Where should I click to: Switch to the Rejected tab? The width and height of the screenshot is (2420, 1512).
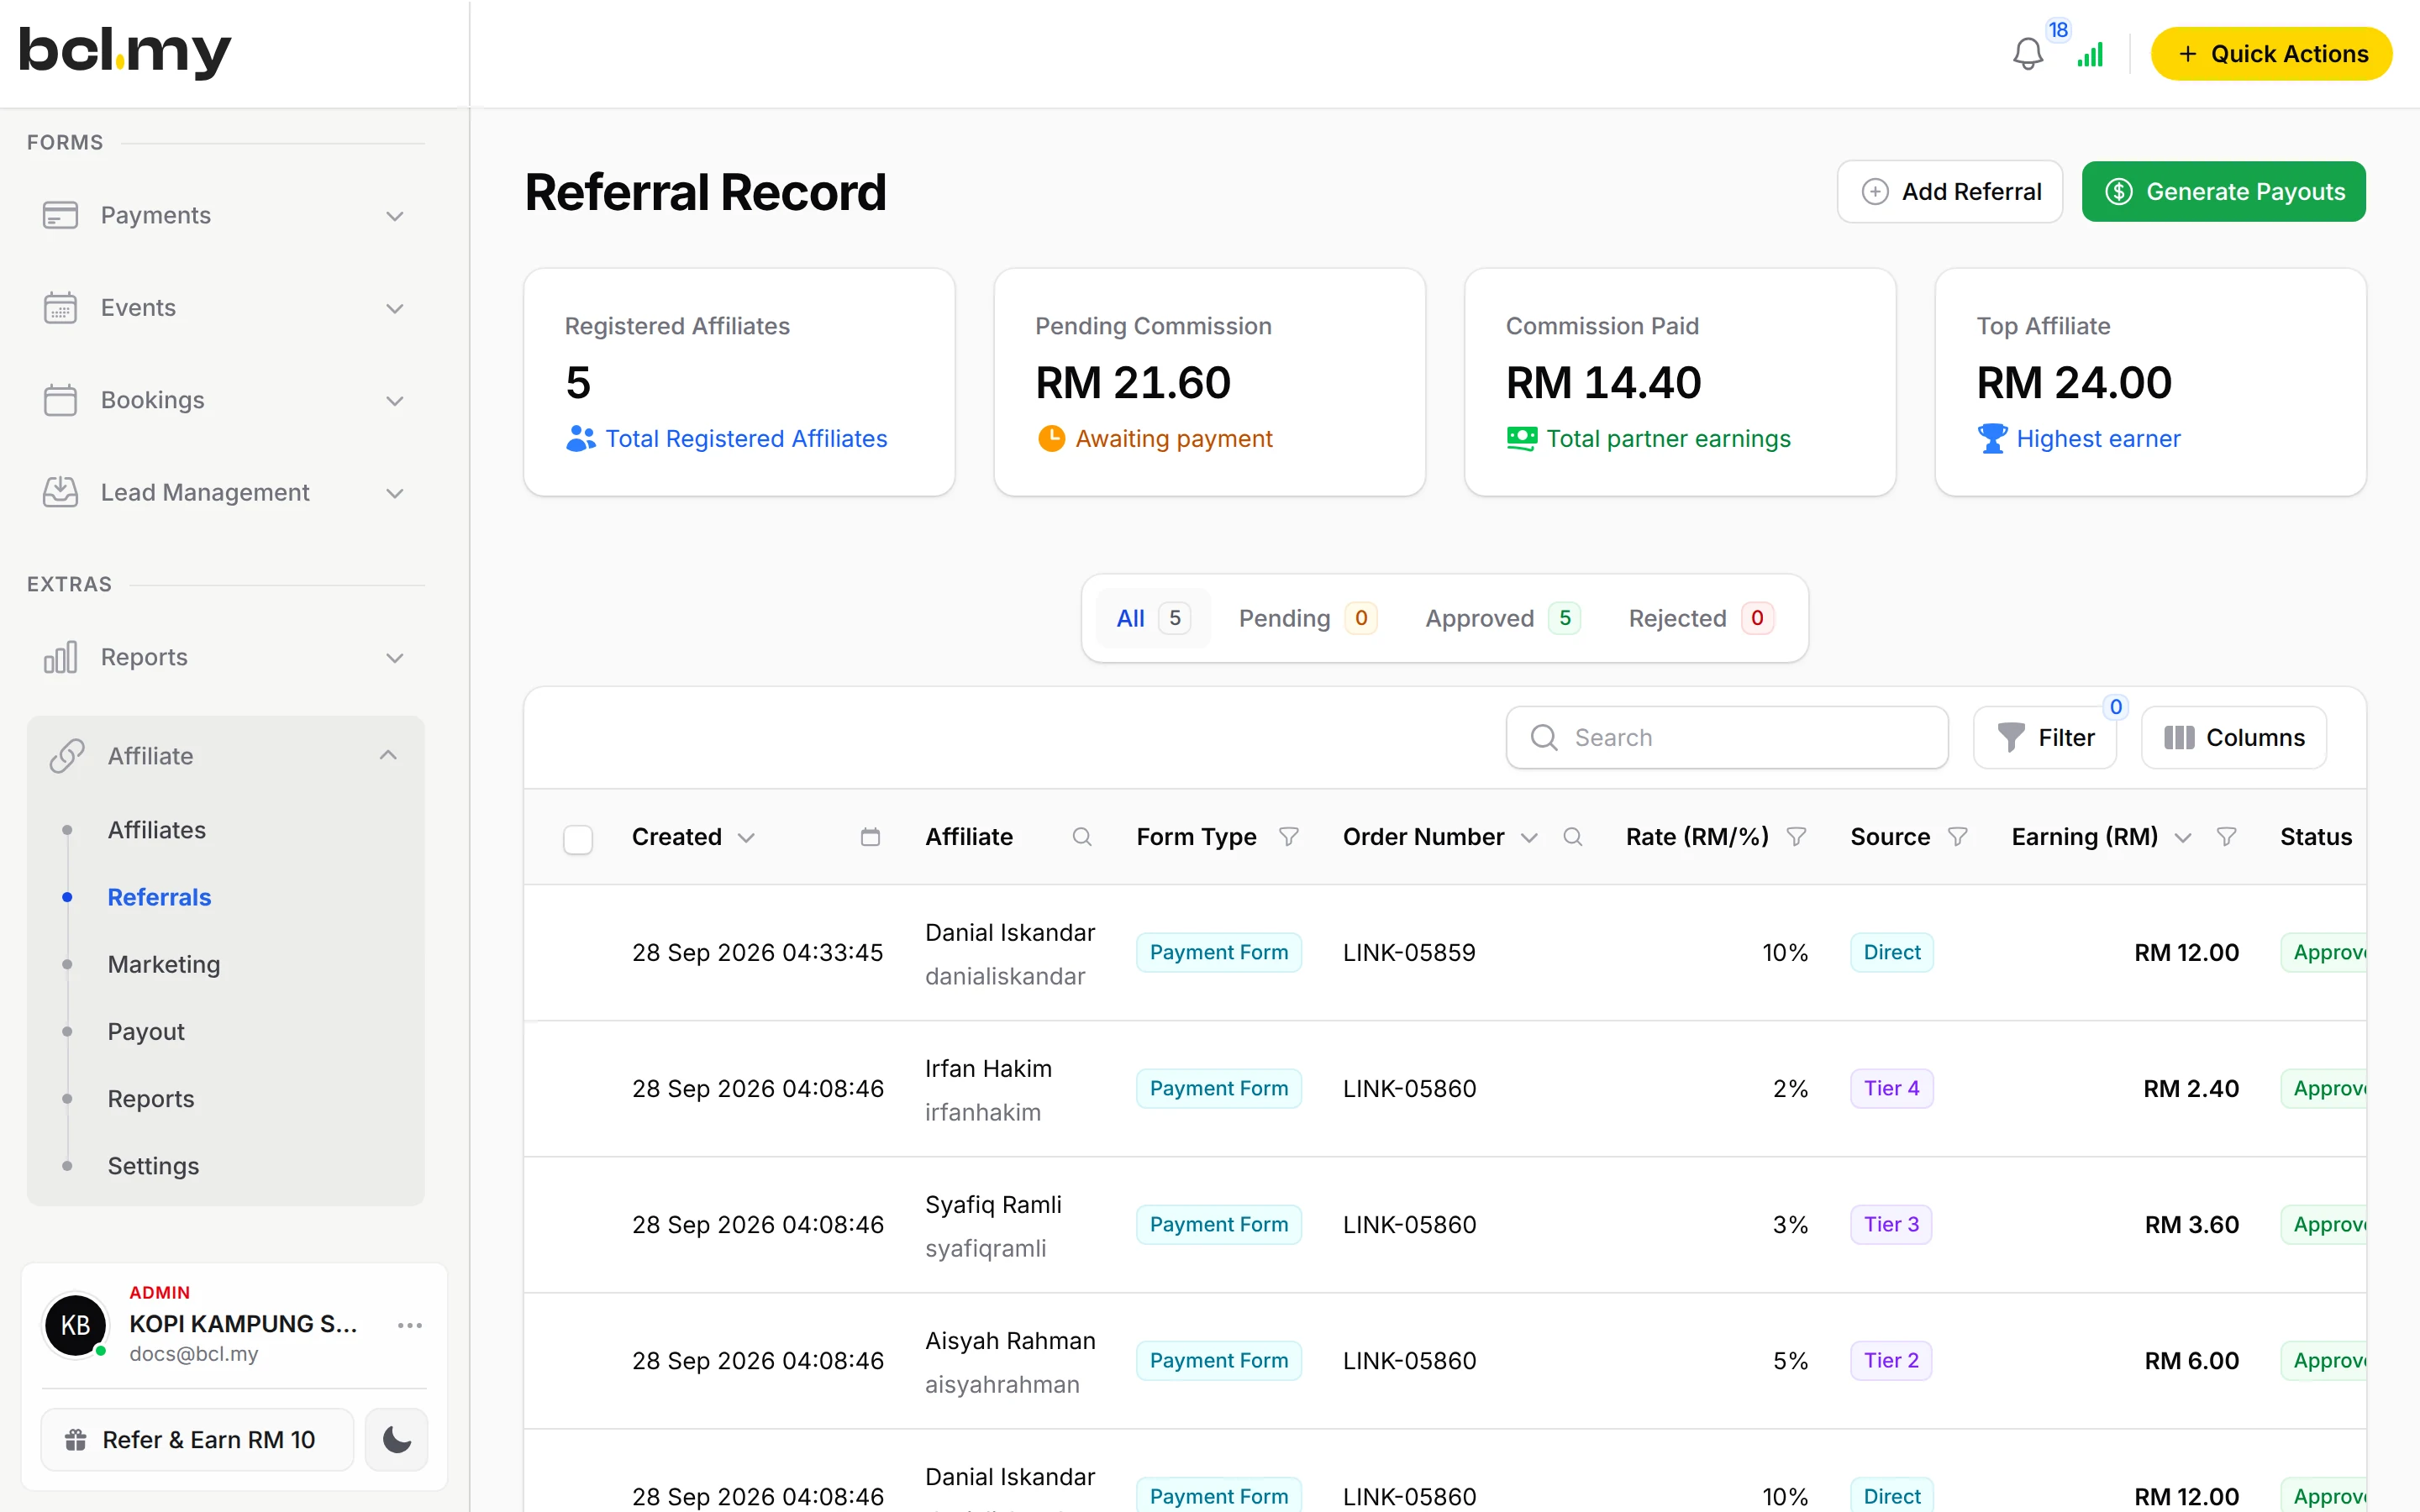[x=1701, y=618]
